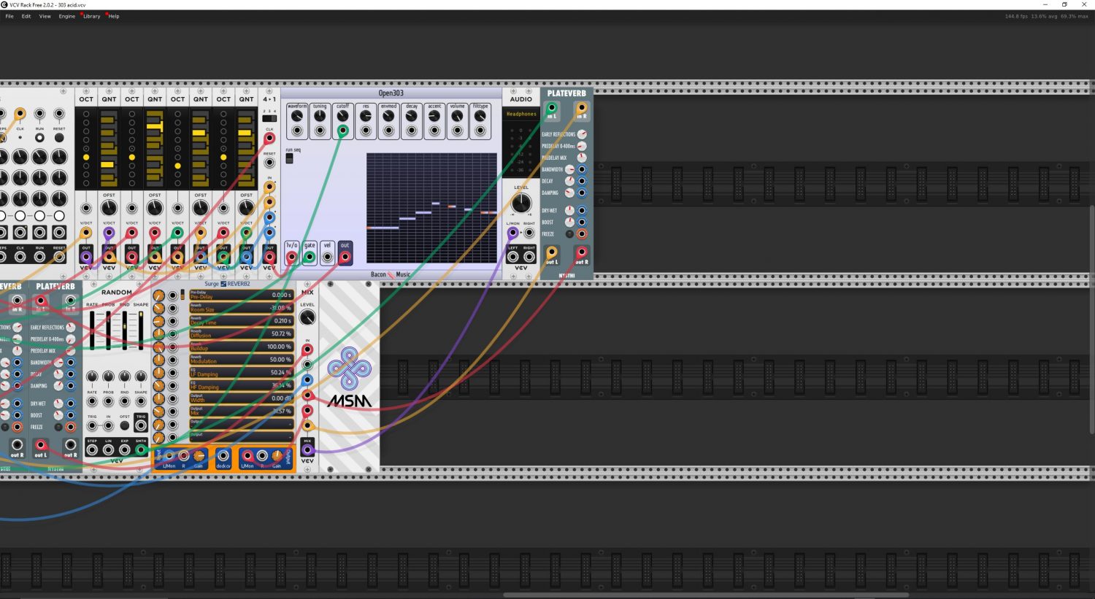Toggle the Open303 run seq switch

click(289, 158)
